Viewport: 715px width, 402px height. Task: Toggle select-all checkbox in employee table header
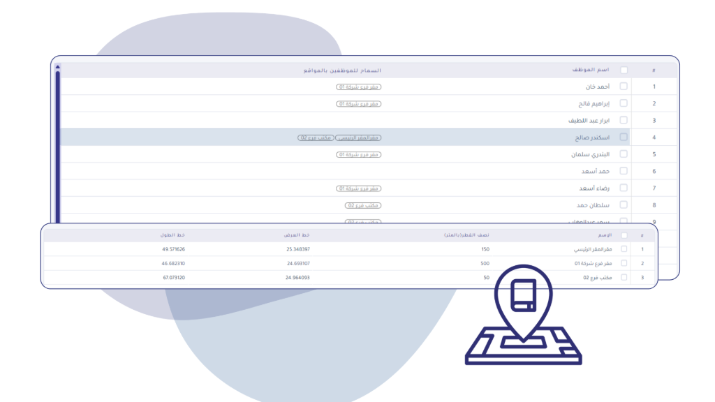pos(624,70)
